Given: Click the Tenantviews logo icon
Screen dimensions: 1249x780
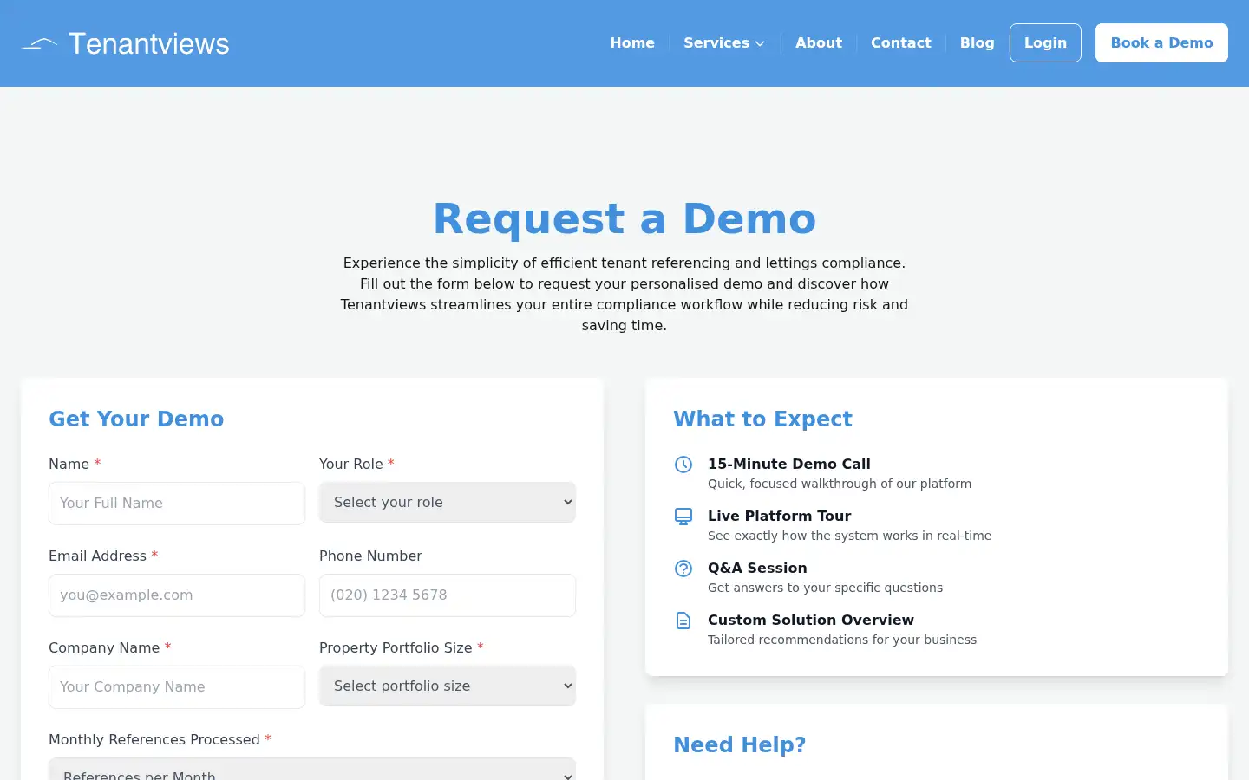Looking at the screenshot, I should coord(39,43).
